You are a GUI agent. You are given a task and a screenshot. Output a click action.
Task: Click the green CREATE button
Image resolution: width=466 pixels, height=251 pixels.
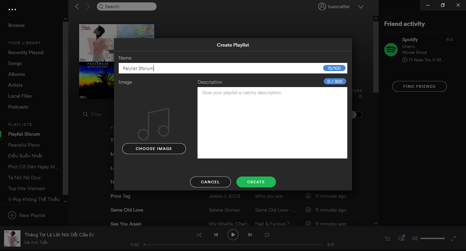pos(256,182)
